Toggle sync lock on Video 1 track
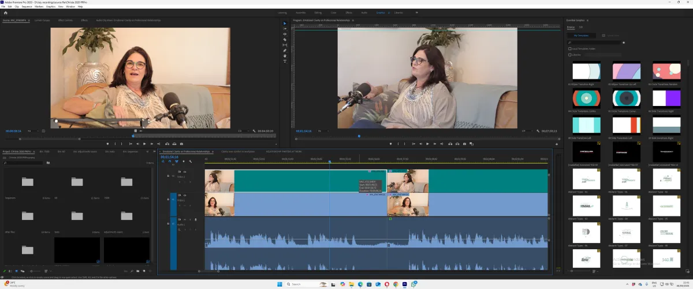This screenshot has width=693, height=289. point(180,196)
